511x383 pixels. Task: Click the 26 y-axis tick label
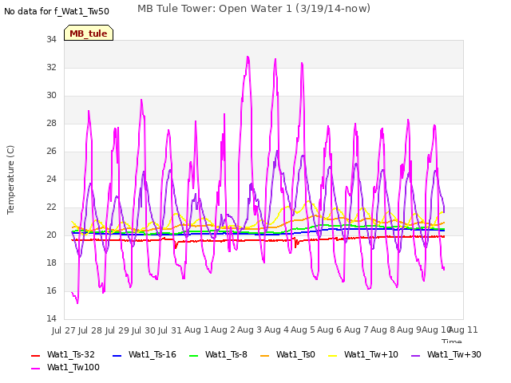pyautogui.click(x=51, y=151)
